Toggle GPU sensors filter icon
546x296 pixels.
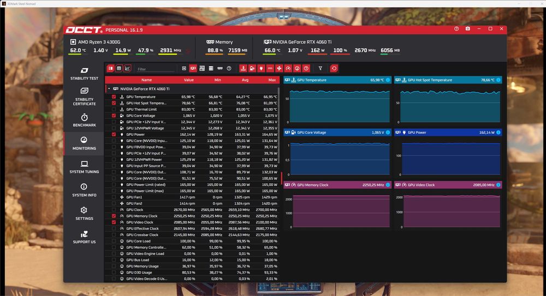[x=193, y=68]
